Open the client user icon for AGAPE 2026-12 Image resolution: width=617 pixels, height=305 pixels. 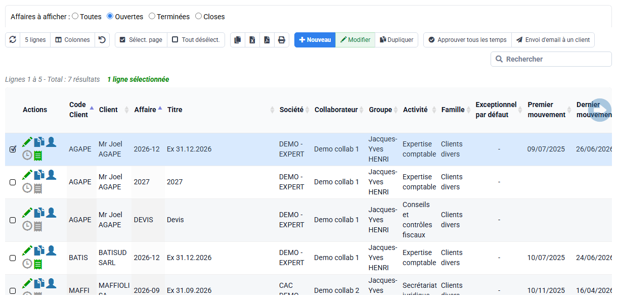tap(51, 142)
